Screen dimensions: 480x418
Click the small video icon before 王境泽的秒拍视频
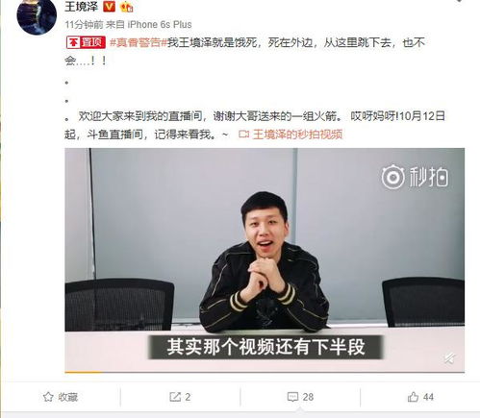pos(244,135)
